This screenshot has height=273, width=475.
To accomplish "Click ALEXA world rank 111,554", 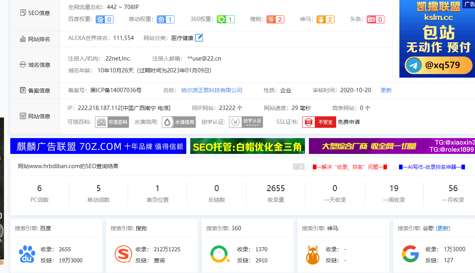I will 123,38.
